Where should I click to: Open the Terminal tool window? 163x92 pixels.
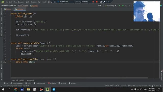(62, 83)
